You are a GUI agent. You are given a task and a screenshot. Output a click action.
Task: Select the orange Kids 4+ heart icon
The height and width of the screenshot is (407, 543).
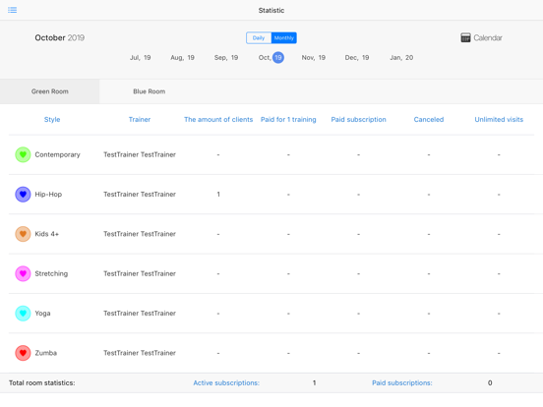tap(23, 234)
